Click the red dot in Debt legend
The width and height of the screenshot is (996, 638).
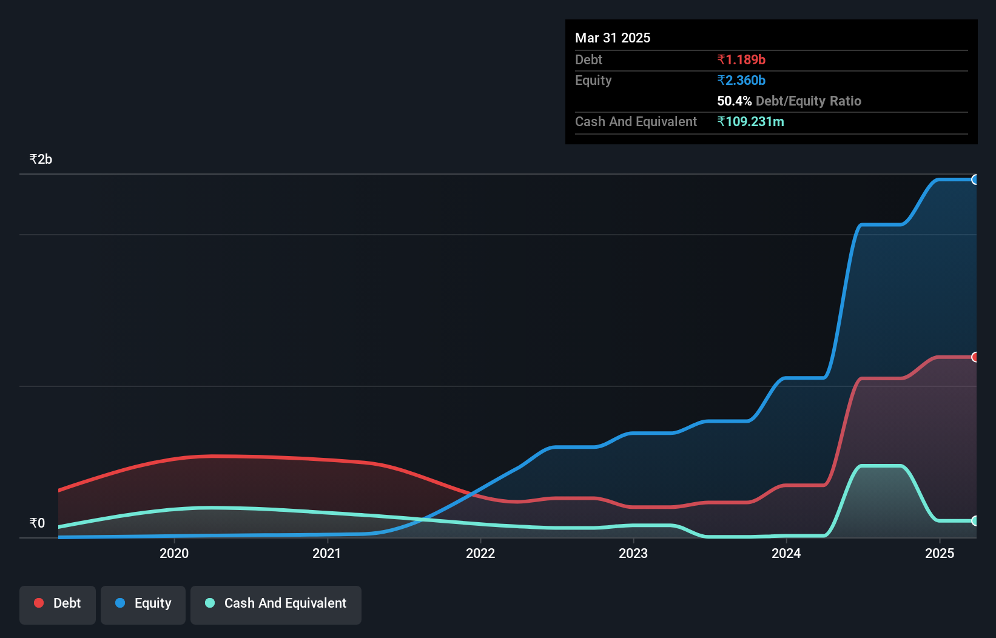coord(39,603)
